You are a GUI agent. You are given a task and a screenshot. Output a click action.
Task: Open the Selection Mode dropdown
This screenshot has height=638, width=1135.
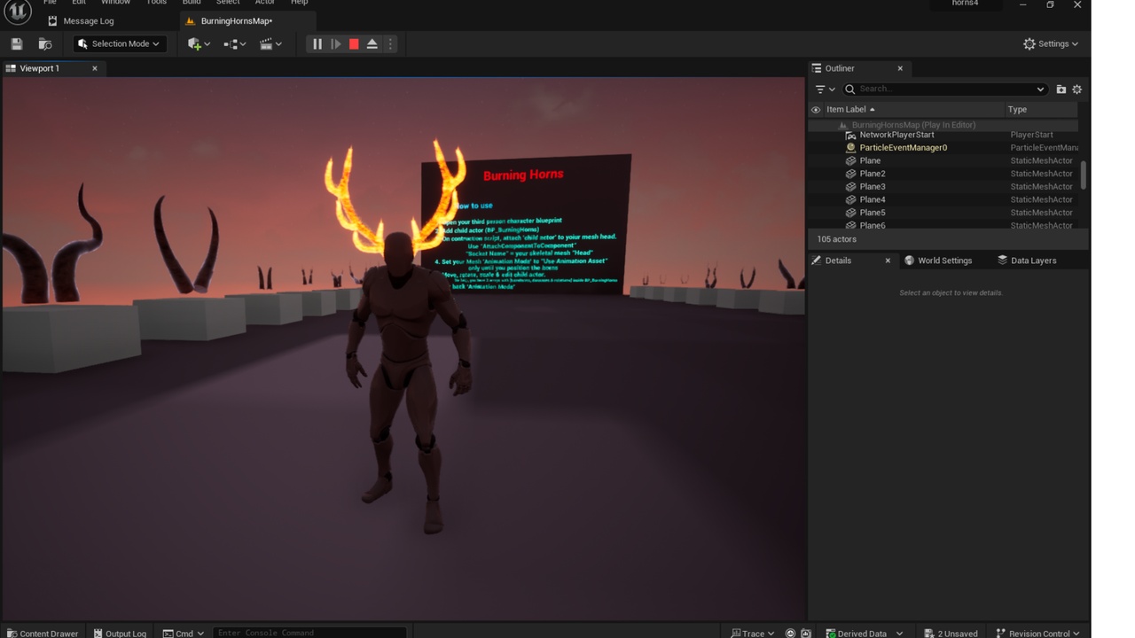120,43
